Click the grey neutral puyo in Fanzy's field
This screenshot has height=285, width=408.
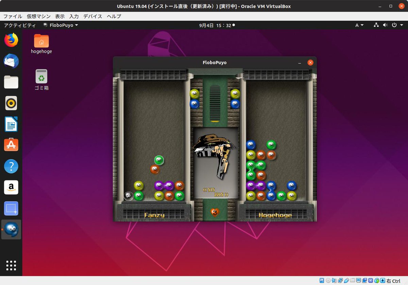point(129,196)
